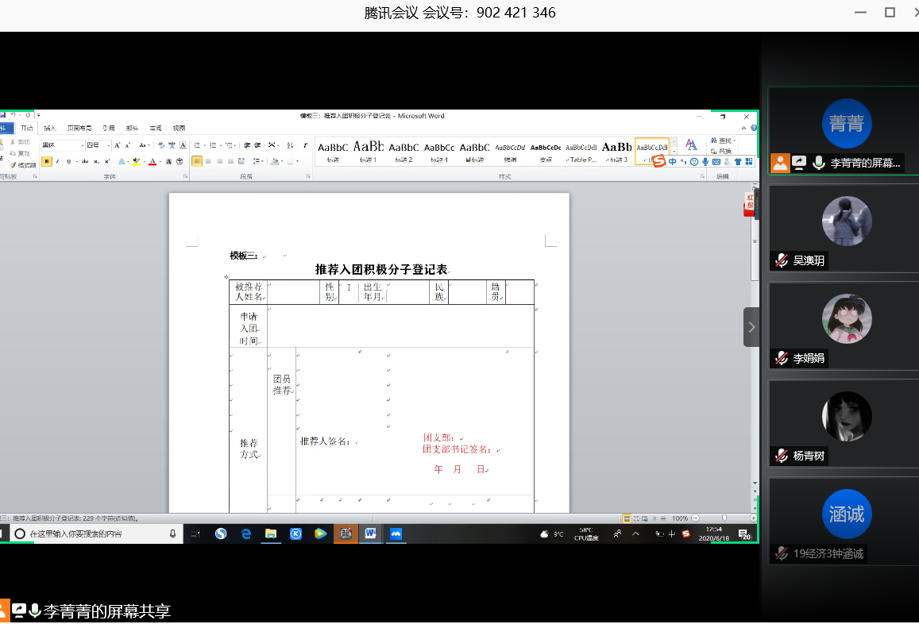
Task: Switch to the 插入 ribbon tab
Action: [50, 128]
